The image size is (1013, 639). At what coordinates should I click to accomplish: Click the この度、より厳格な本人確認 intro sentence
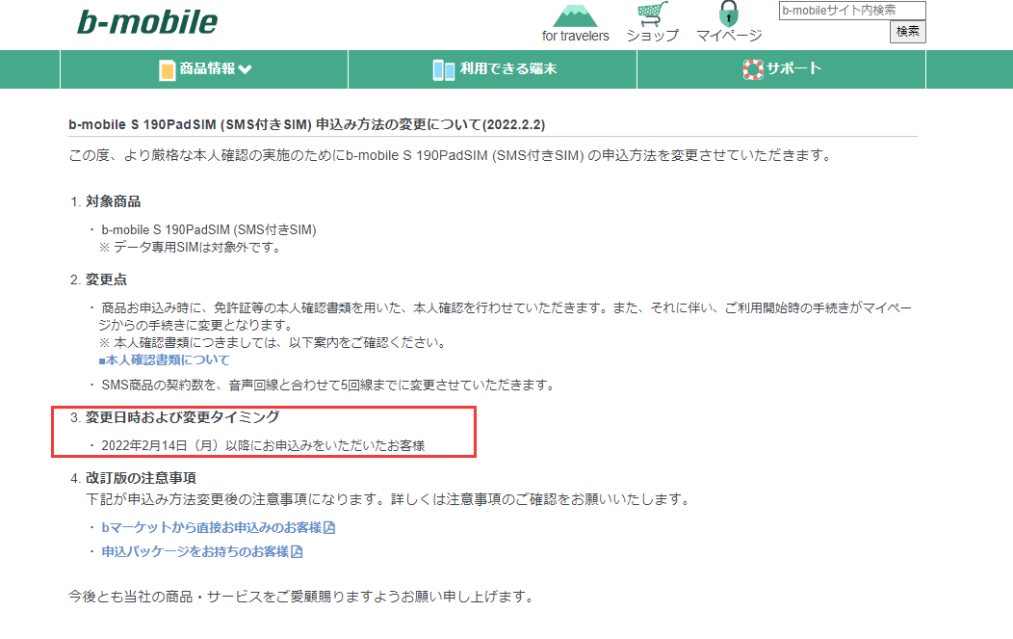(x=451, y=156)
